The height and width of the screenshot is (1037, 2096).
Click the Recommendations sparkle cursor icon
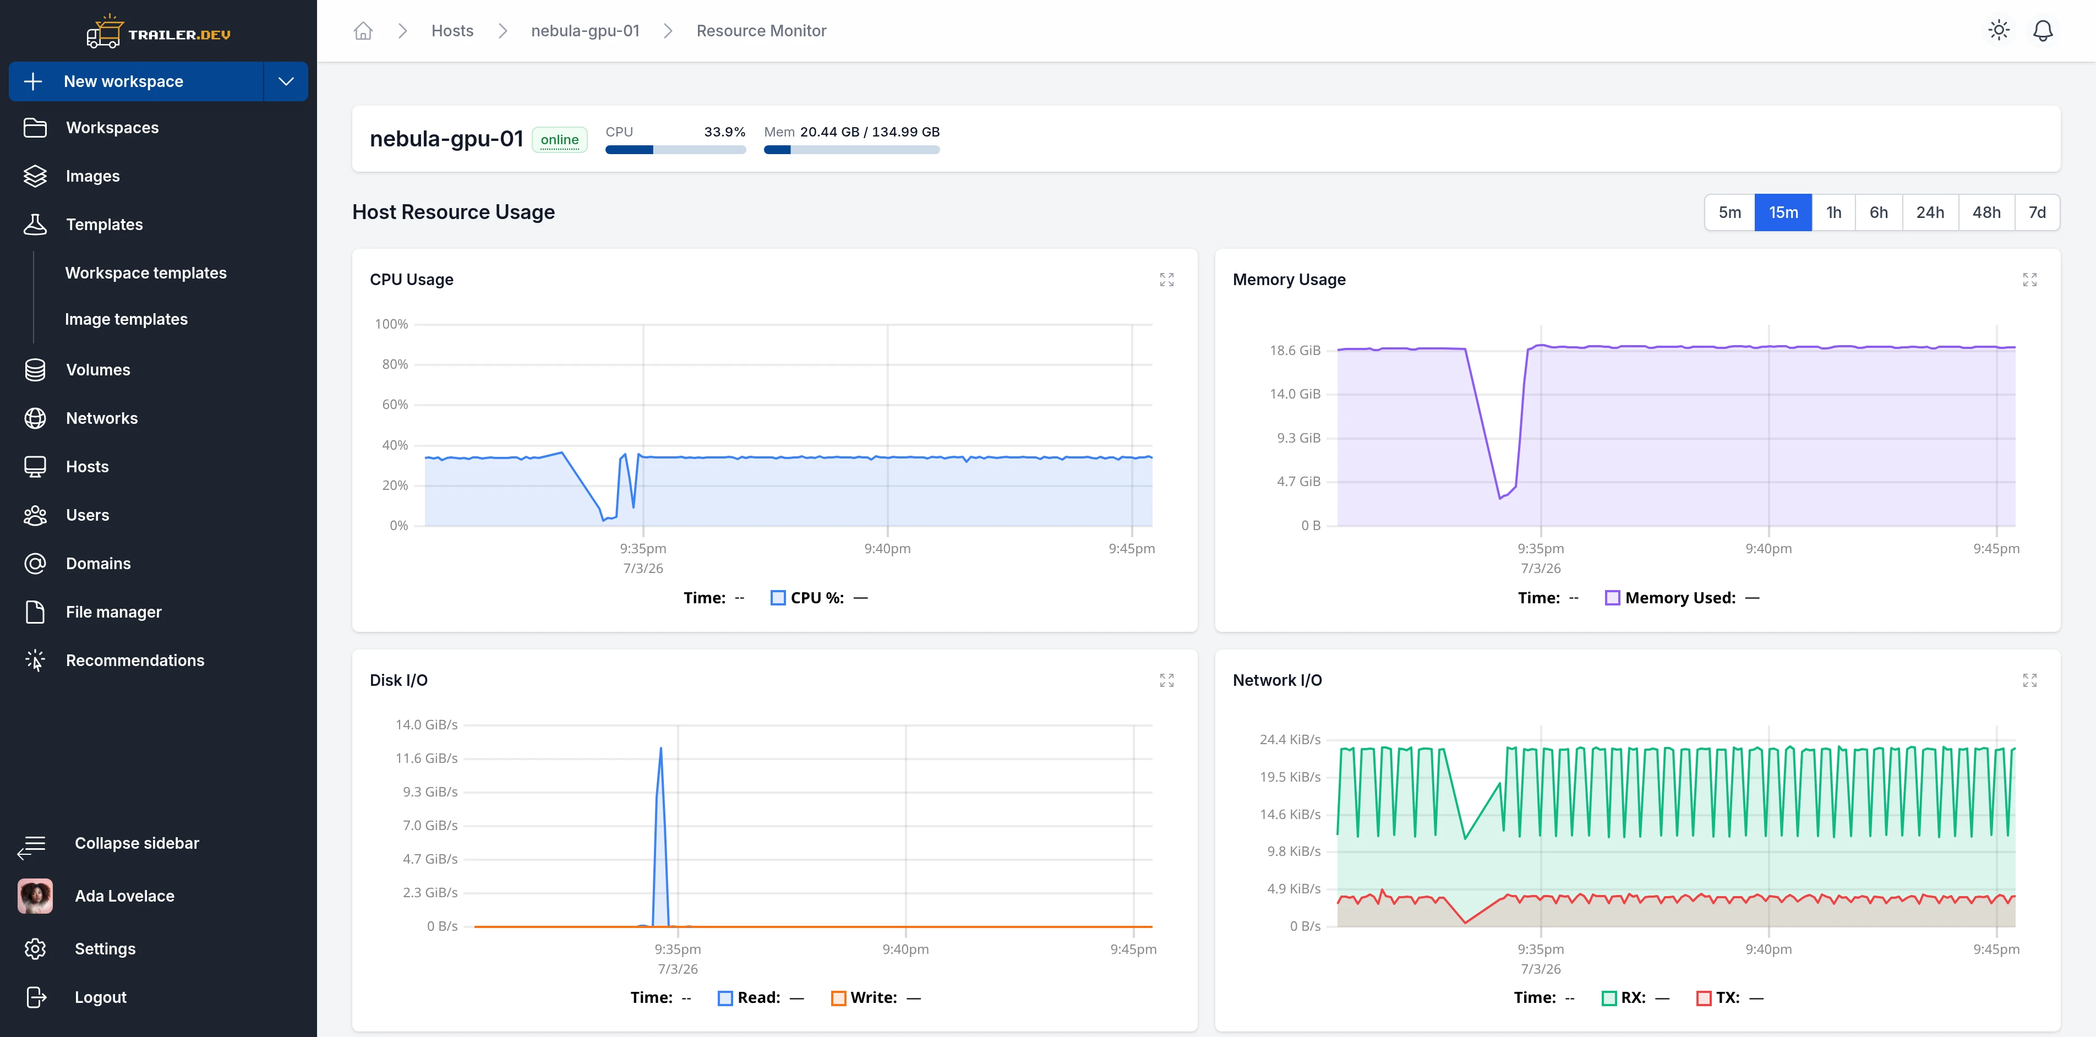[35, 660]
